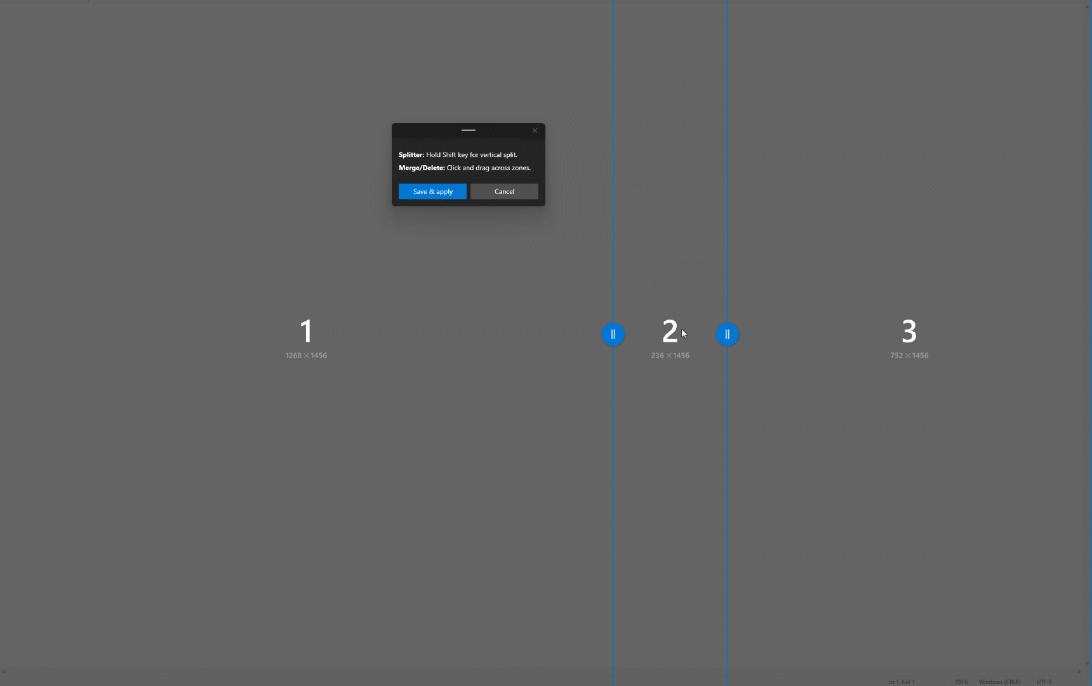1092x686 pixels.
Task: Click the vertical scrollbar track on the right
Action: (1088, 381)
